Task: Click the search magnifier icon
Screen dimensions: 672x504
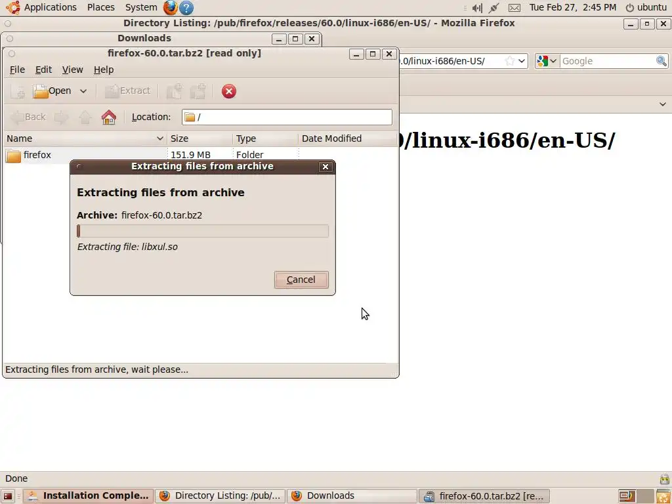Action: pyautogui.click(x=661, y=61)
